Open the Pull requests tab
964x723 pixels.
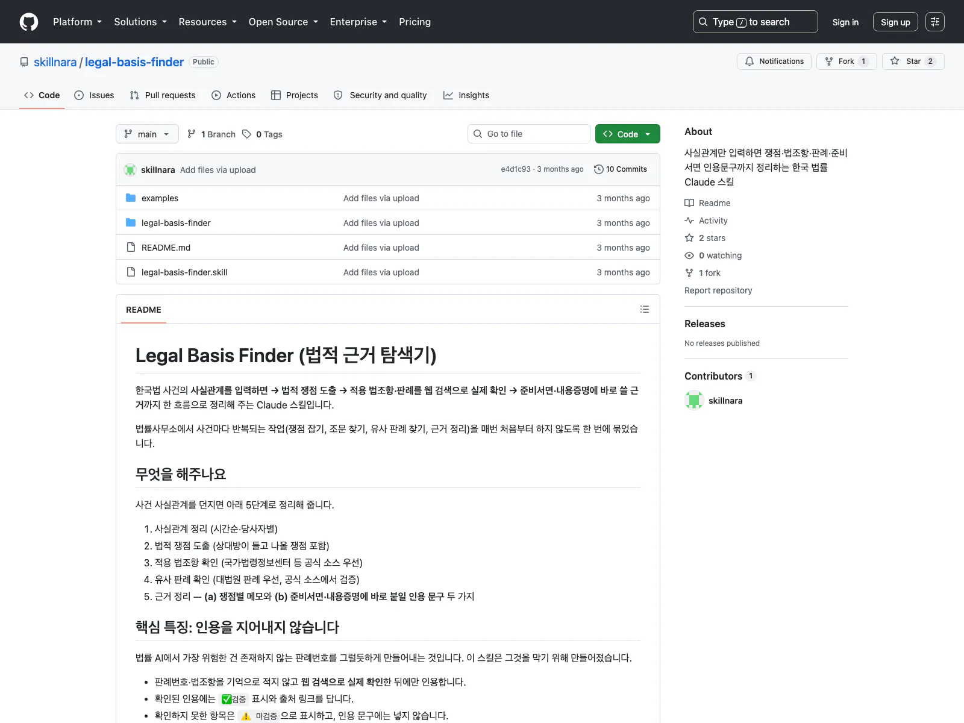coord(163,95)
